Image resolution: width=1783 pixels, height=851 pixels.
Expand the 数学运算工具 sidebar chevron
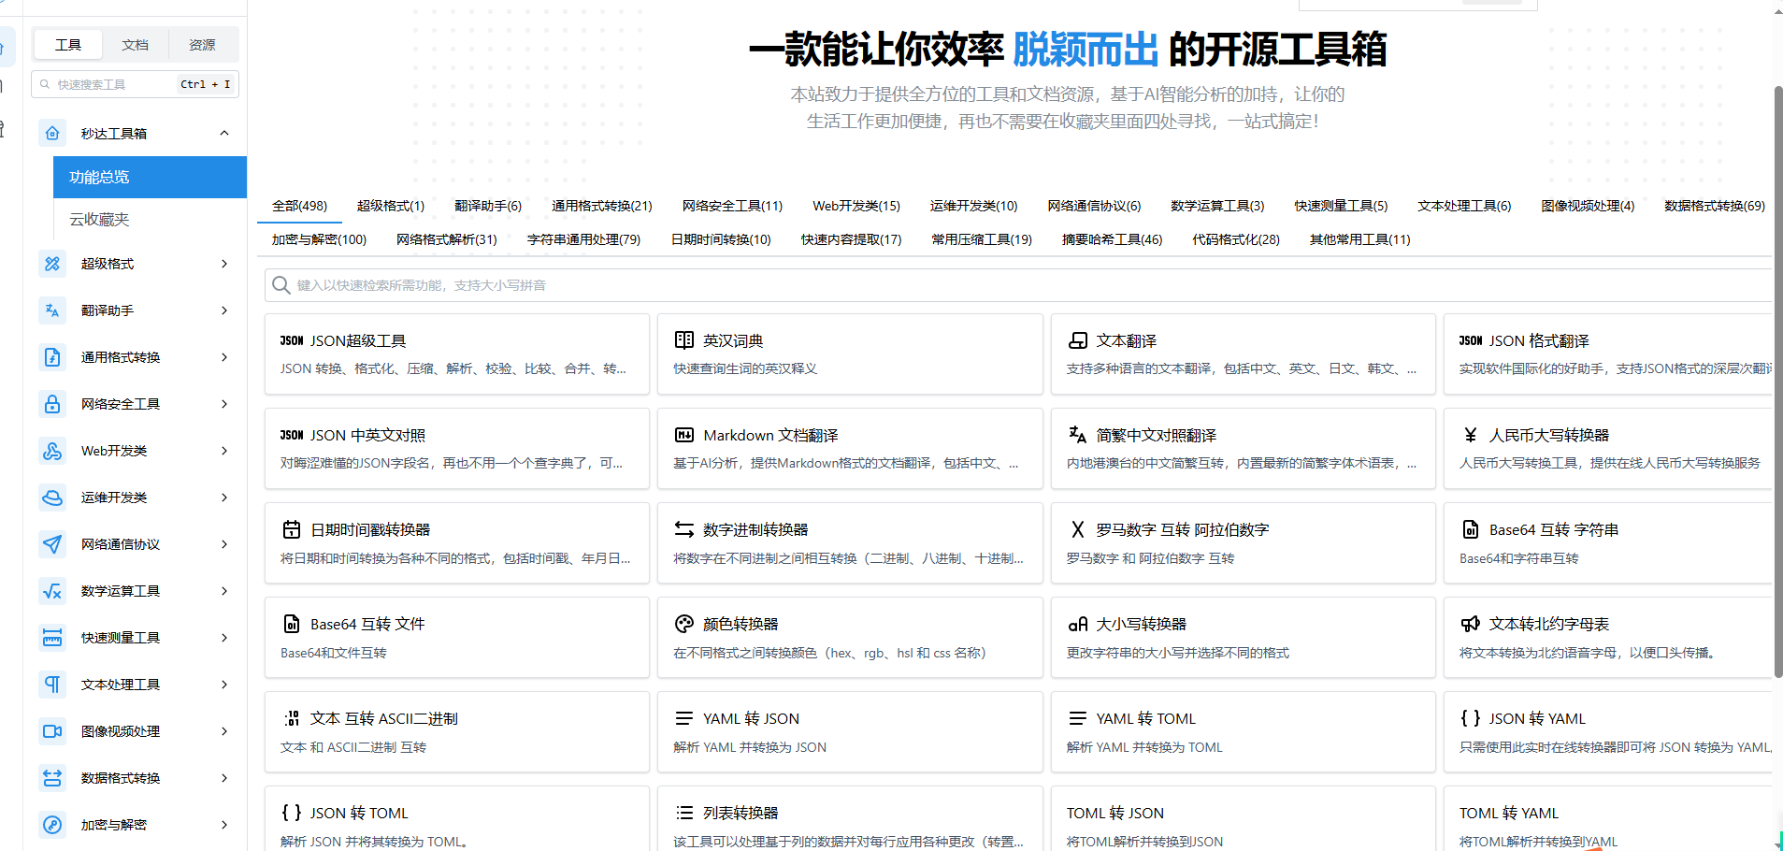224,591
